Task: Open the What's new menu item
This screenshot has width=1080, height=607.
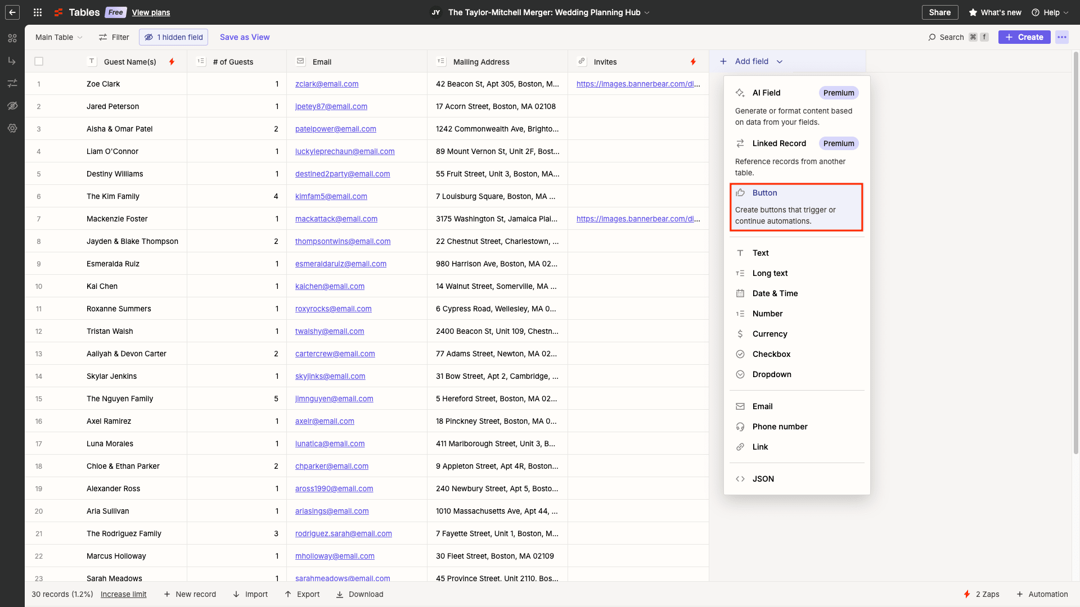Action: pos(1001,12)
